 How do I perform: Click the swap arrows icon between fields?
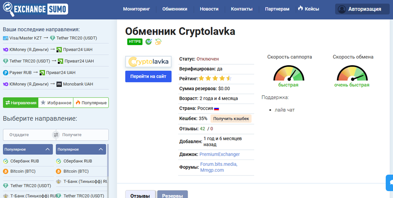point(56,135)
